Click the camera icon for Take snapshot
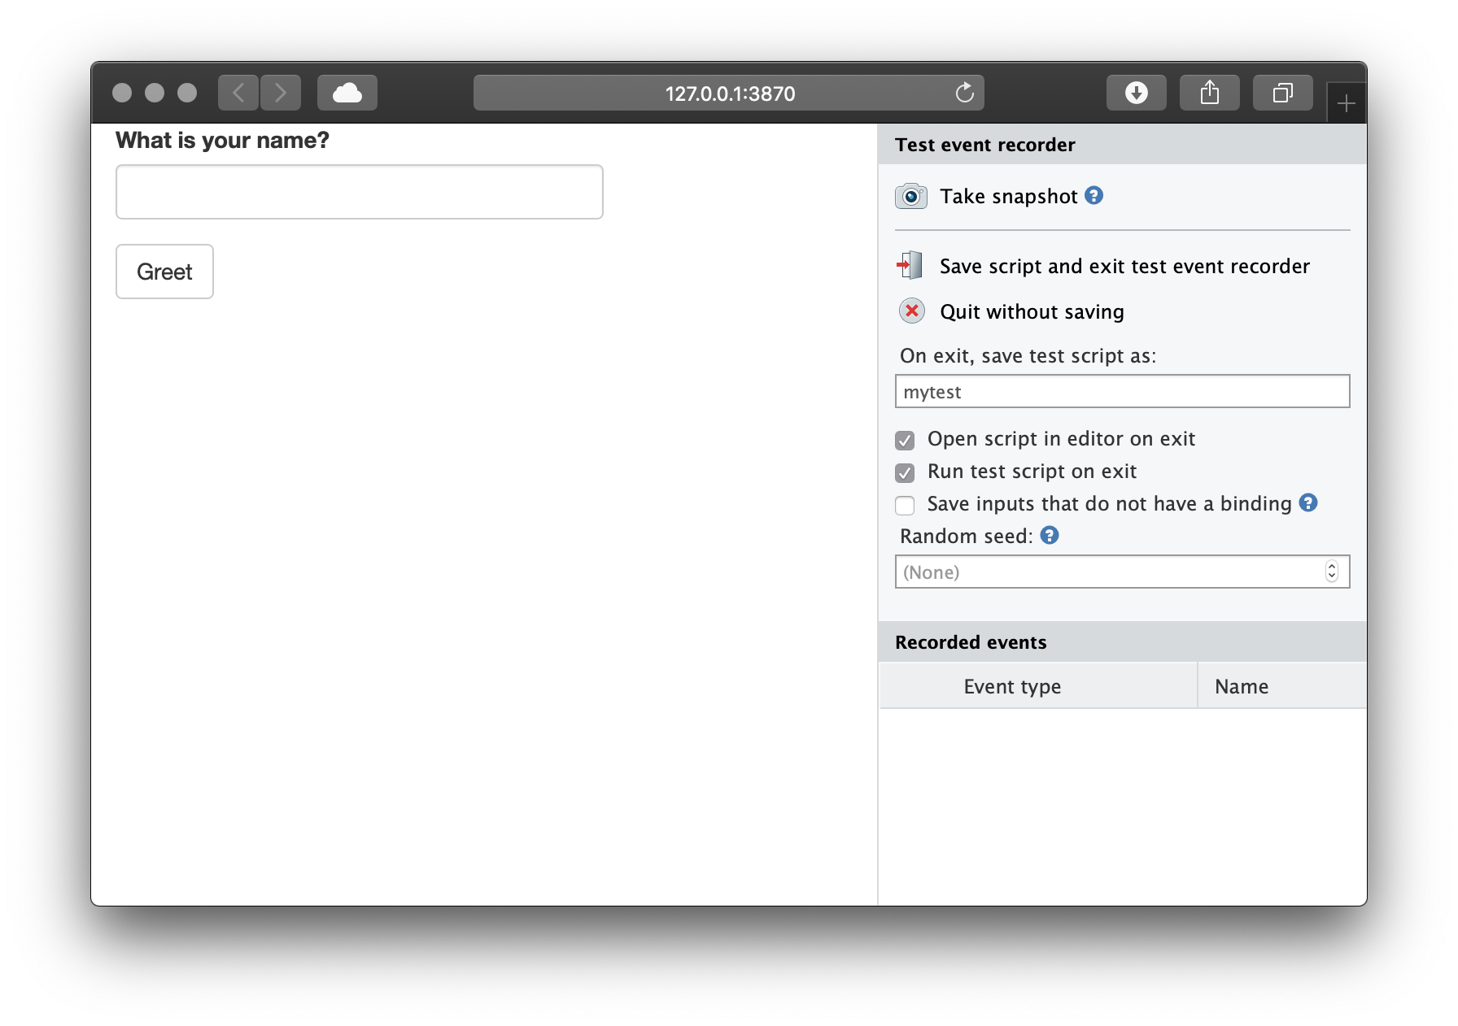Image resolution: width=1458 pixels, height=1026 pixels. coord(910,197)
